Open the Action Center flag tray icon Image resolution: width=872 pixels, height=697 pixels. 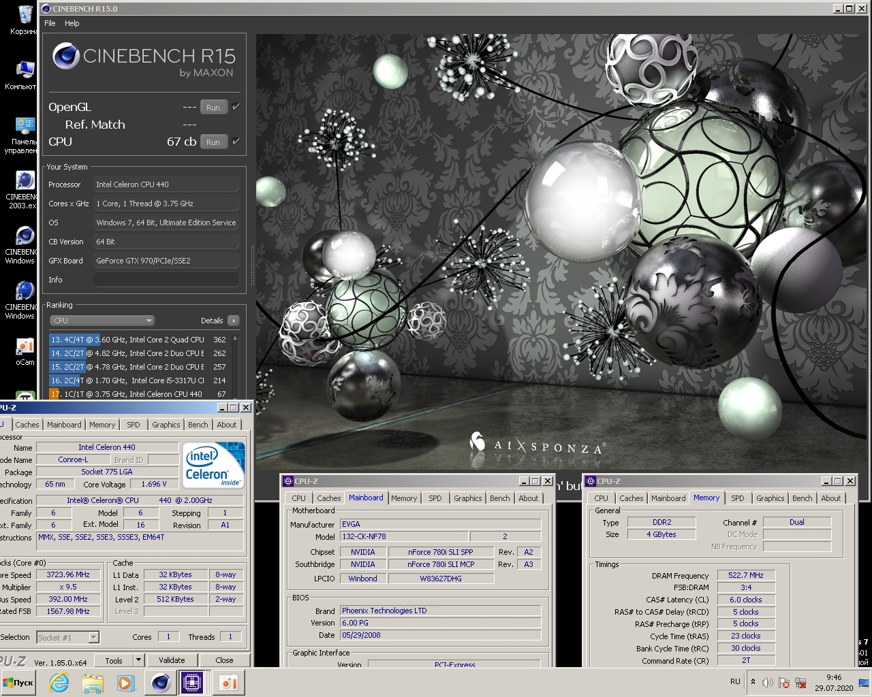(x=784, y=683)
